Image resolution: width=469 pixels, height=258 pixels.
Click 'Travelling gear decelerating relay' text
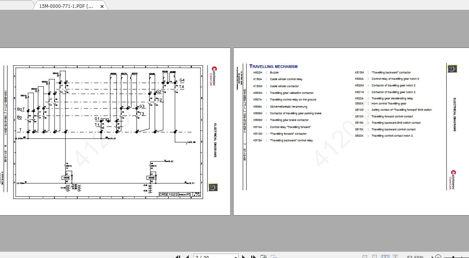[x=392, y=99]
